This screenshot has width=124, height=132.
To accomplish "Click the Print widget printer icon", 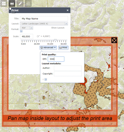I will [12, 3].
